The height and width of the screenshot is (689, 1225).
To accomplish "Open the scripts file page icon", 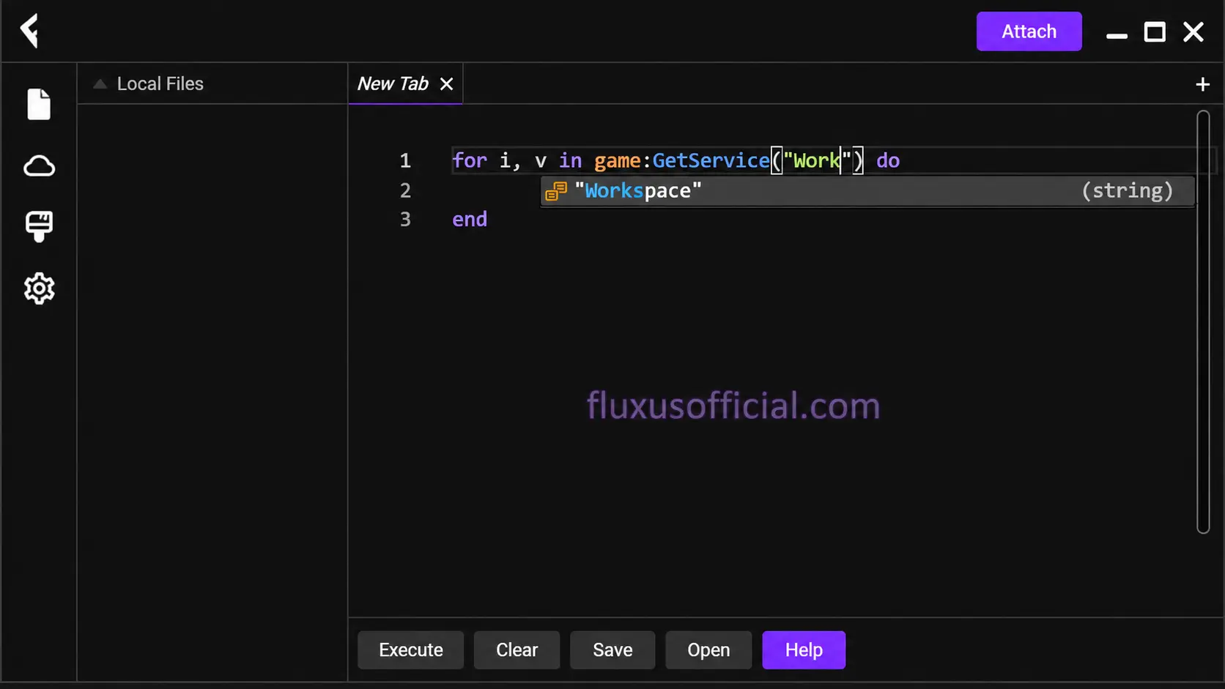I will click(39, 104).
